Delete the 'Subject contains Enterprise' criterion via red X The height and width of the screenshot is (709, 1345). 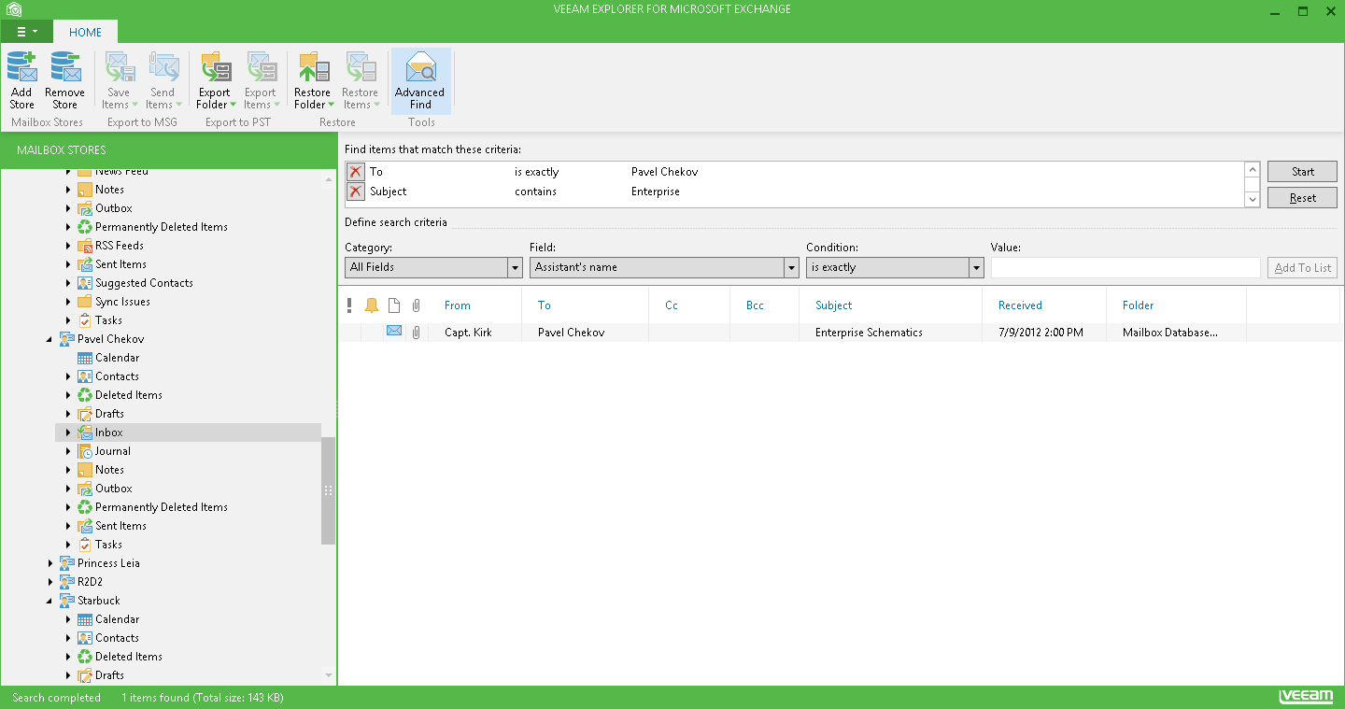(x=356, y=191)
